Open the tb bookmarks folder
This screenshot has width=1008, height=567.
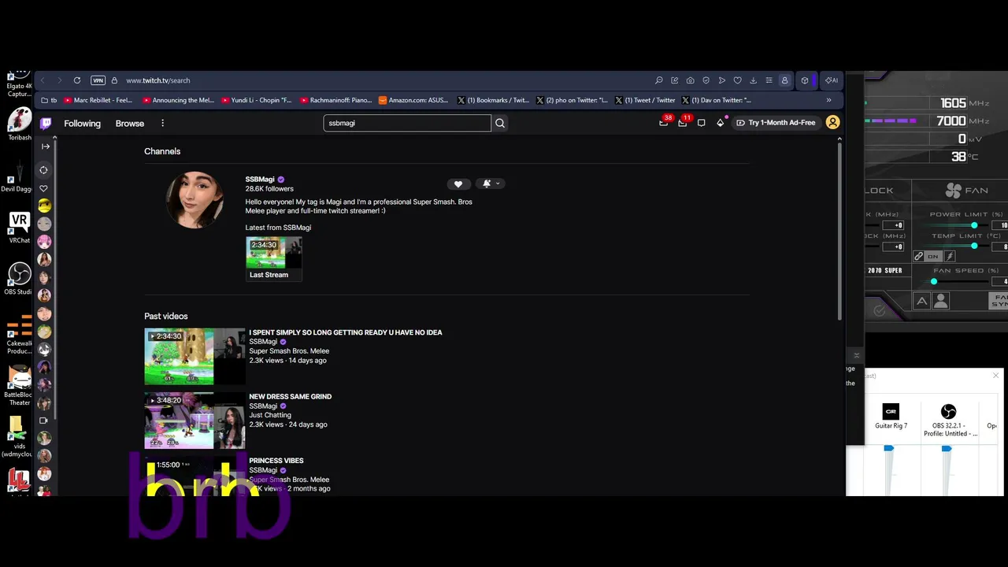(x=49, y=100)
